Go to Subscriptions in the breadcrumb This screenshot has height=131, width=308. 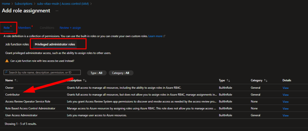pos(23,4)
